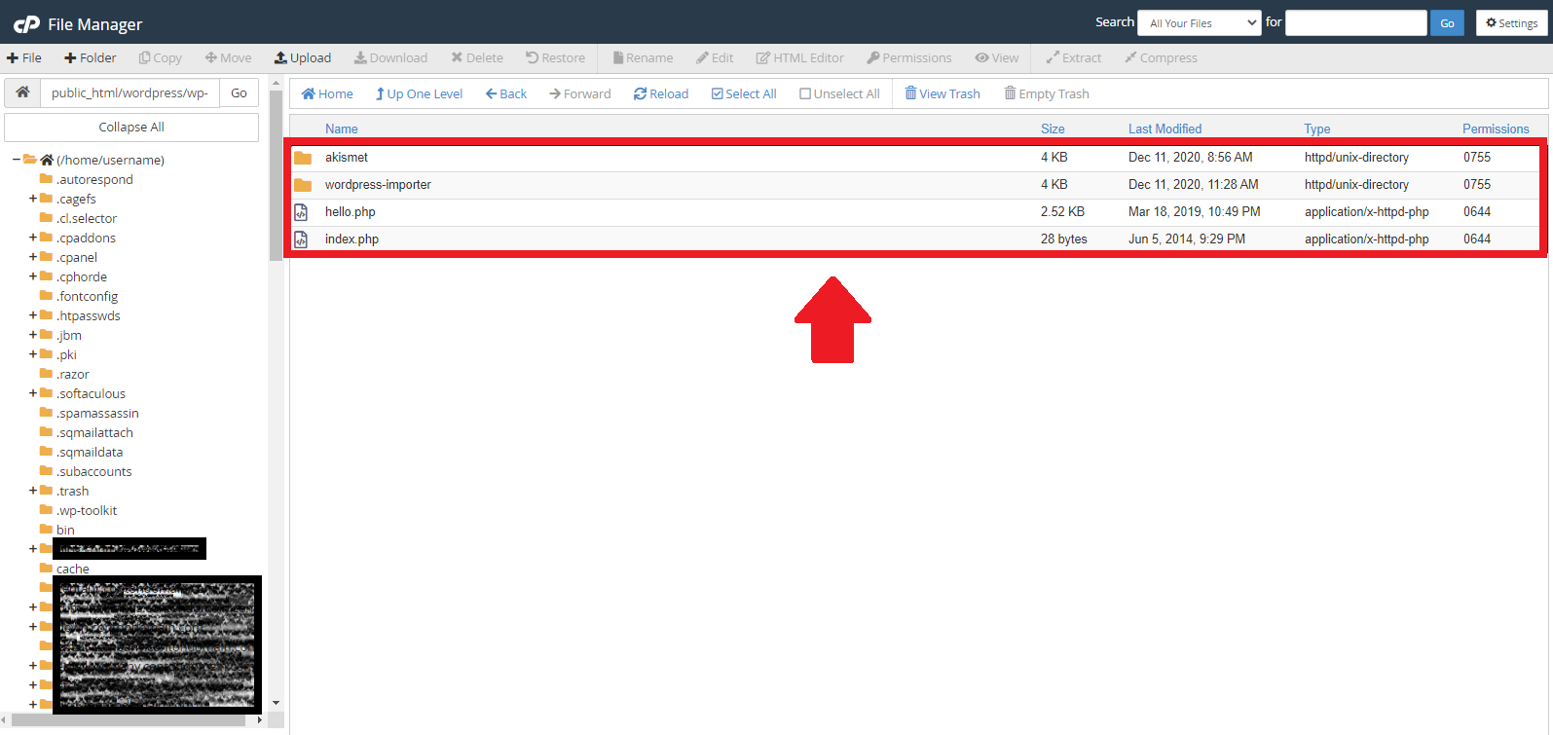Click the Collapse All button
Viewport: 1553px width, 735px height.
point(131,128)
